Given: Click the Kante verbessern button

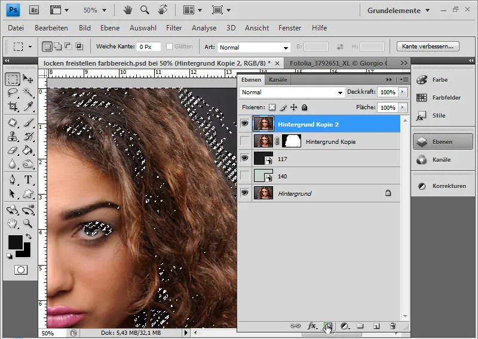Looking at the screenshot, I should tap(428, 47).
